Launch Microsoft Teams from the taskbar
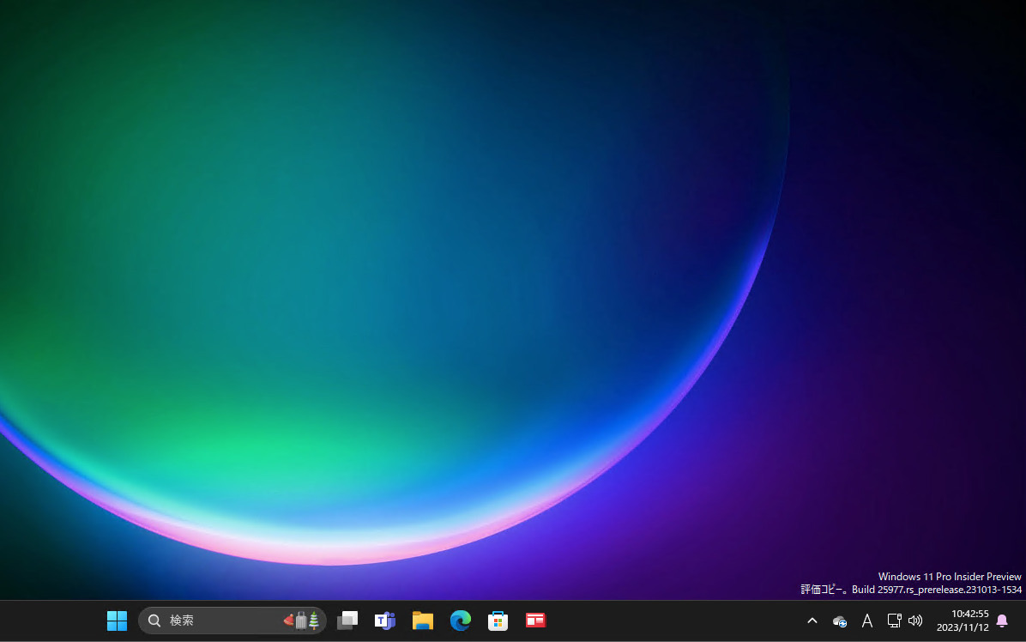1026x642 pixels. (384, 620)
